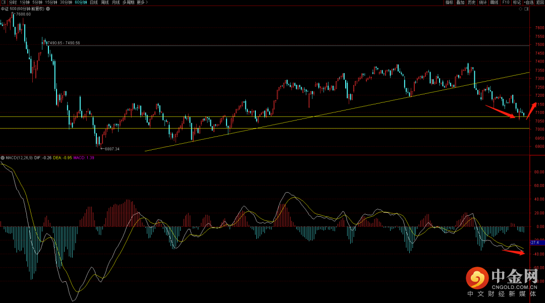Screen dimensions: 545x303
Task: Add to watchlist with +自选
Action: [x=529, y=3]
